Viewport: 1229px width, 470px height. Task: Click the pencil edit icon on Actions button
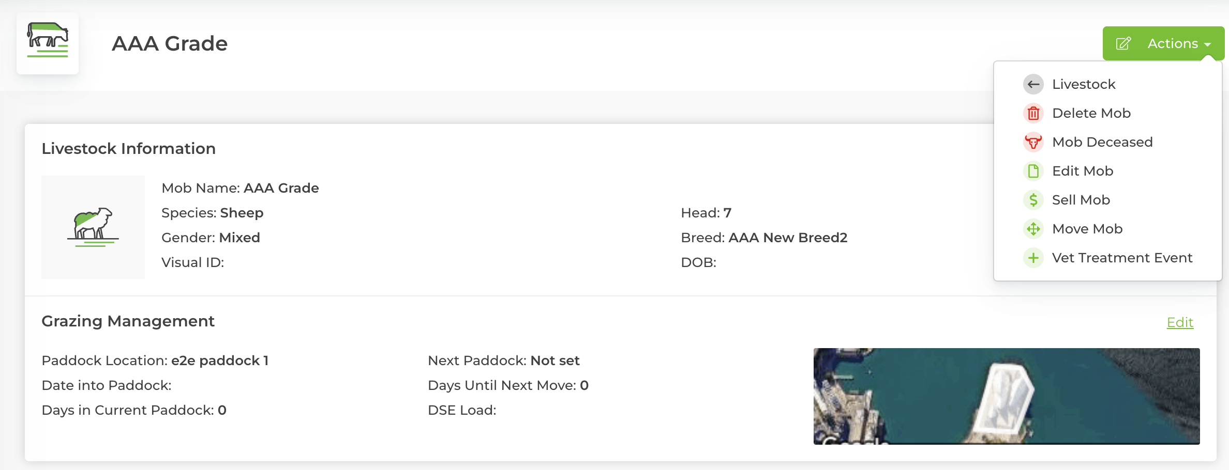pyautogui.click(x=1123, y=43)
